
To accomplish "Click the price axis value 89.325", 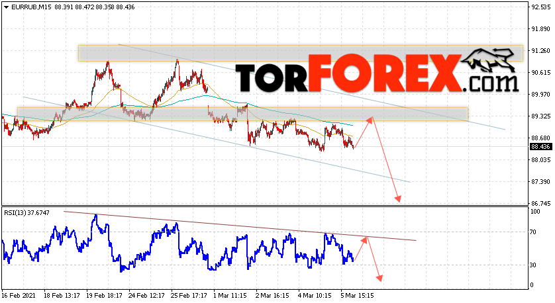I will pos(541,116).
